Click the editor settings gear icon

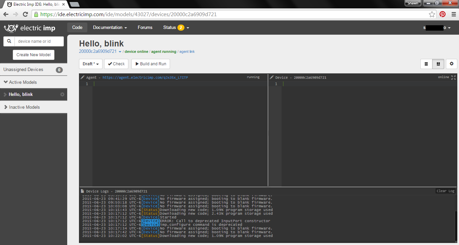pos(451,64)
